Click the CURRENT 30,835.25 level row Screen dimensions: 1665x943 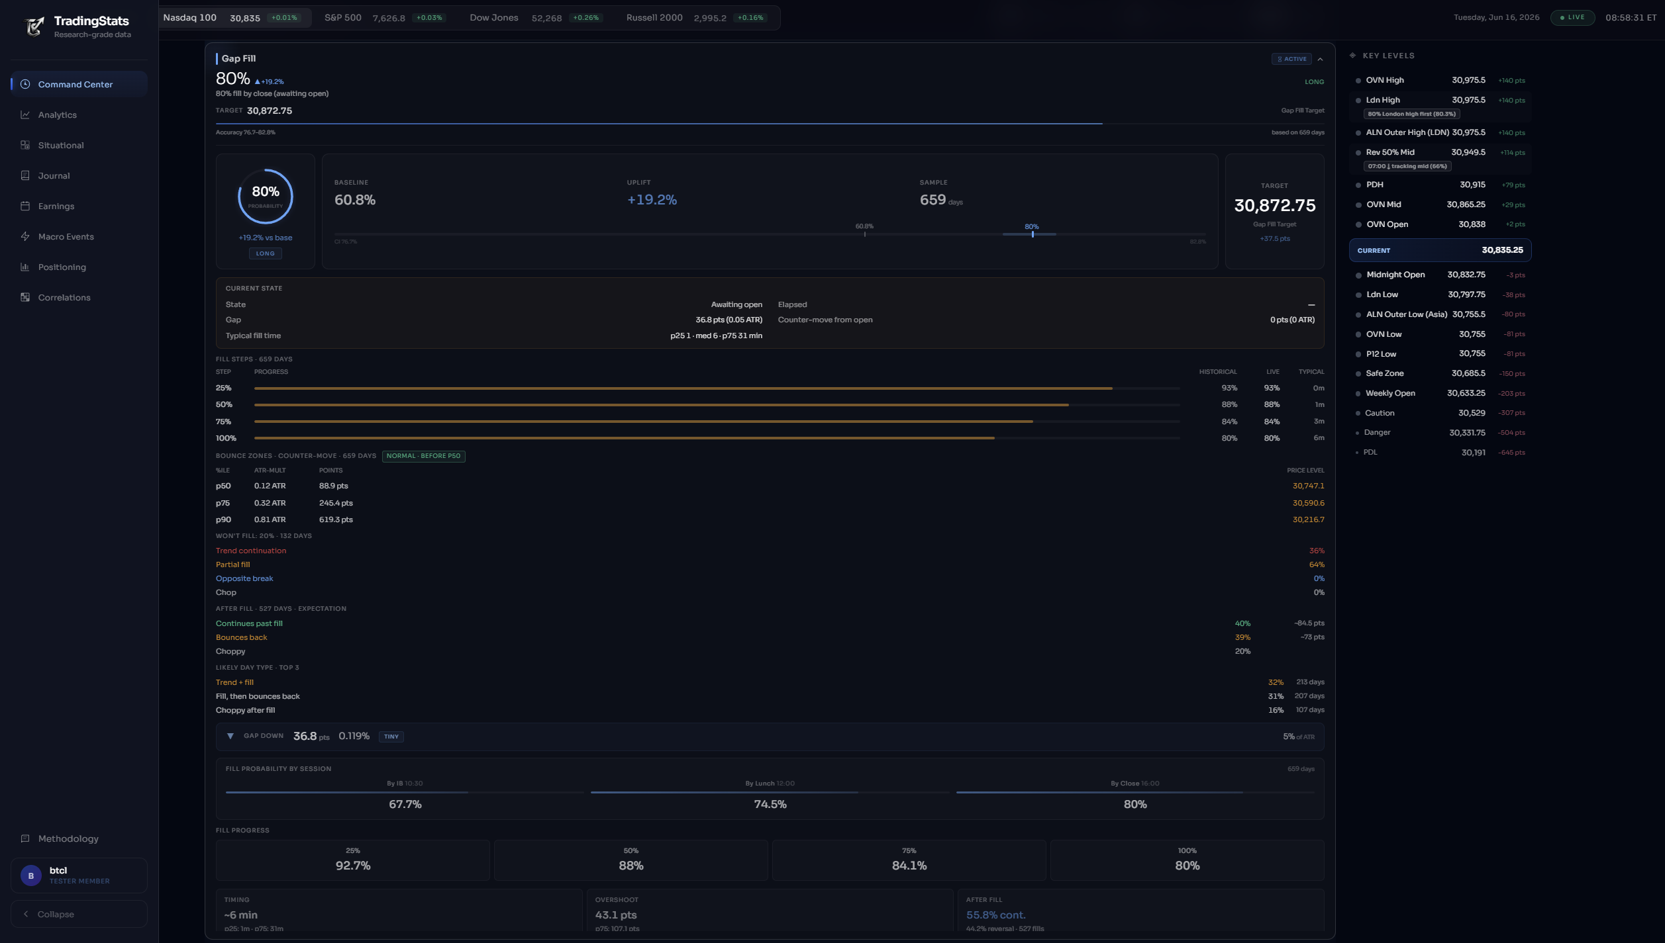(1440, 250)
